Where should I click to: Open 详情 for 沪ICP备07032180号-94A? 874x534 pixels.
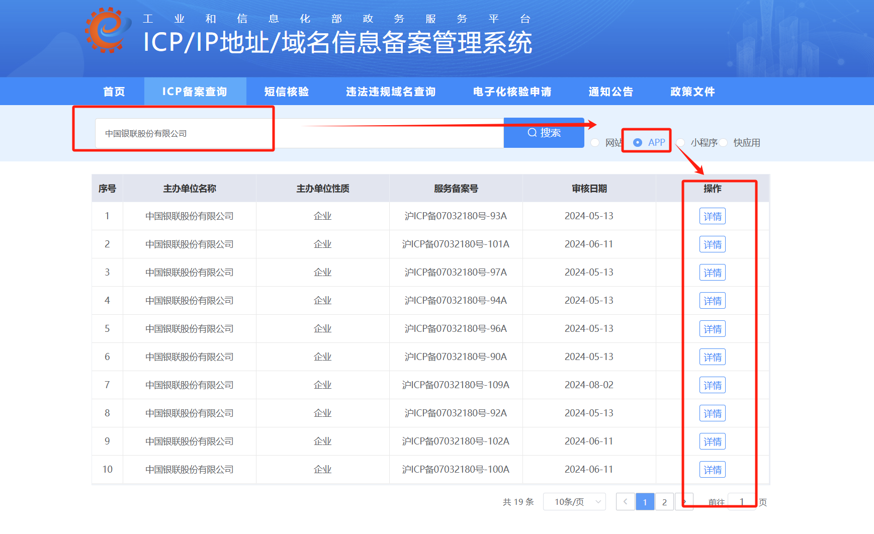(x=713, y=301)
